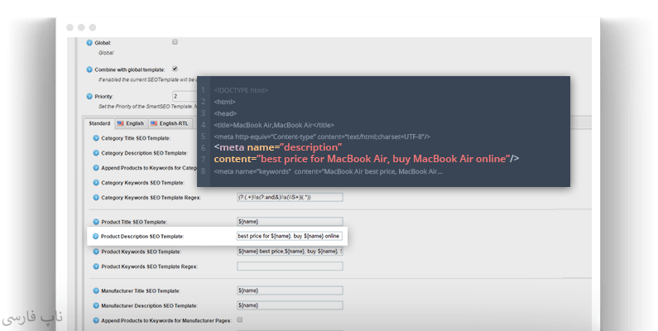Viewport: 658px width, 331px height.
Task: Show help for Manufacturer Description SEO Template
Action: point(96,305)
